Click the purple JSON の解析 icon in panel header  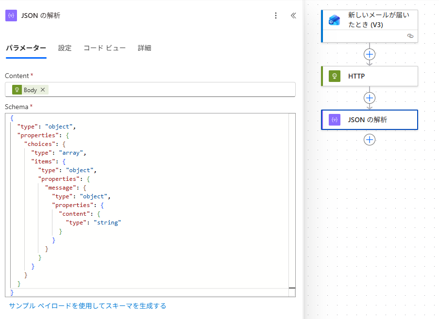[x=11, y=16]
